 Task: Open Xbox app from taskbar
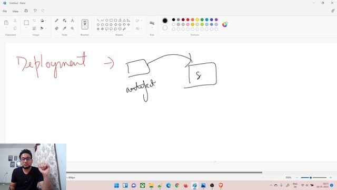click(143, 185)
